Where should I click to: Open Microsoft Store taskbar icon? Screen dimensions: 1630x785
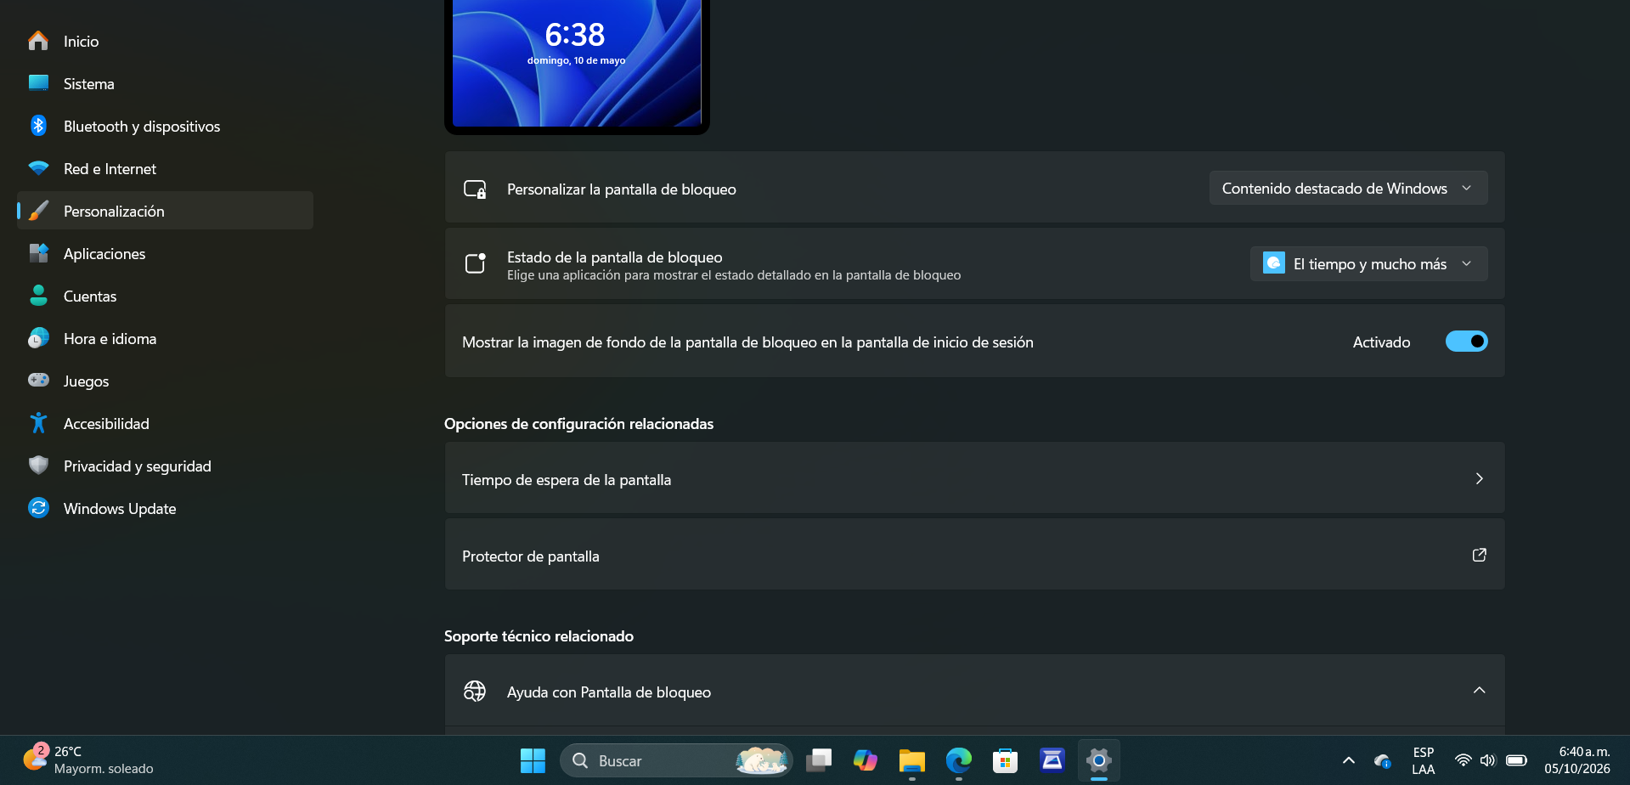tap(1006, 760)
